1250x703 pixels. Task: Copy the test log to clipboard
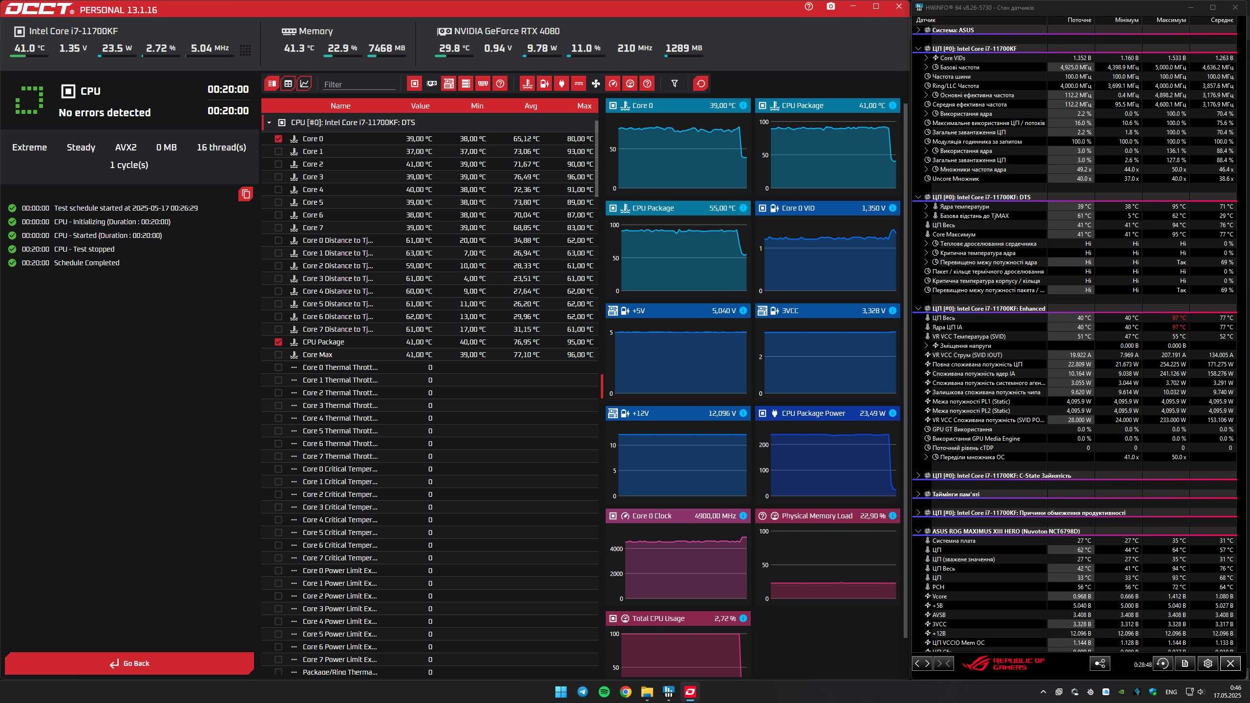coord(246,194)
